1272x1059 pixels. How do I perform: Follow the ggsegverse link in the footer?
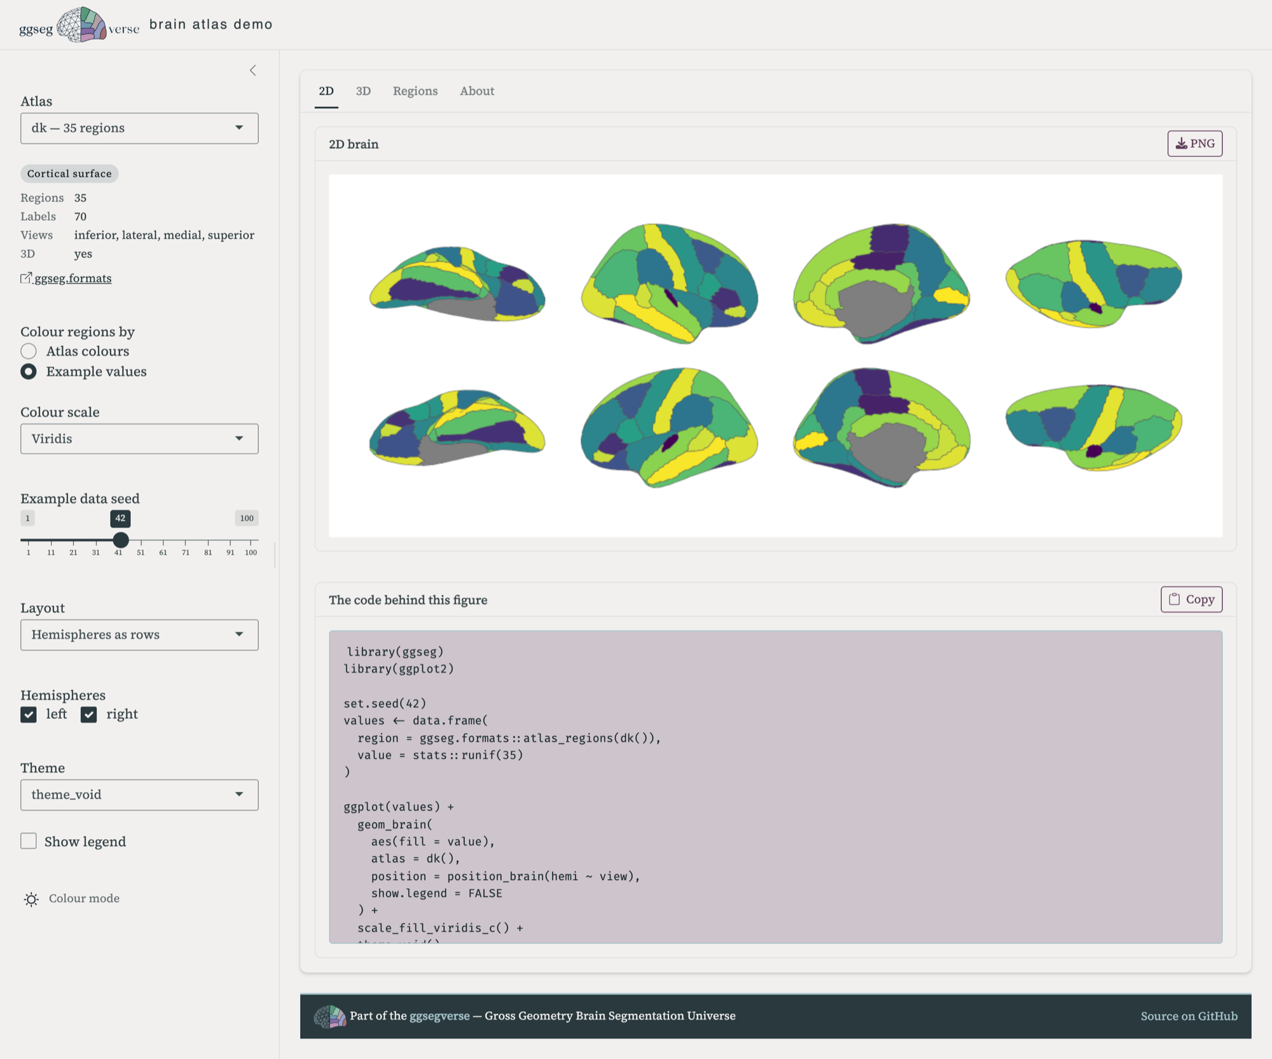click(x=439, y=1016)
